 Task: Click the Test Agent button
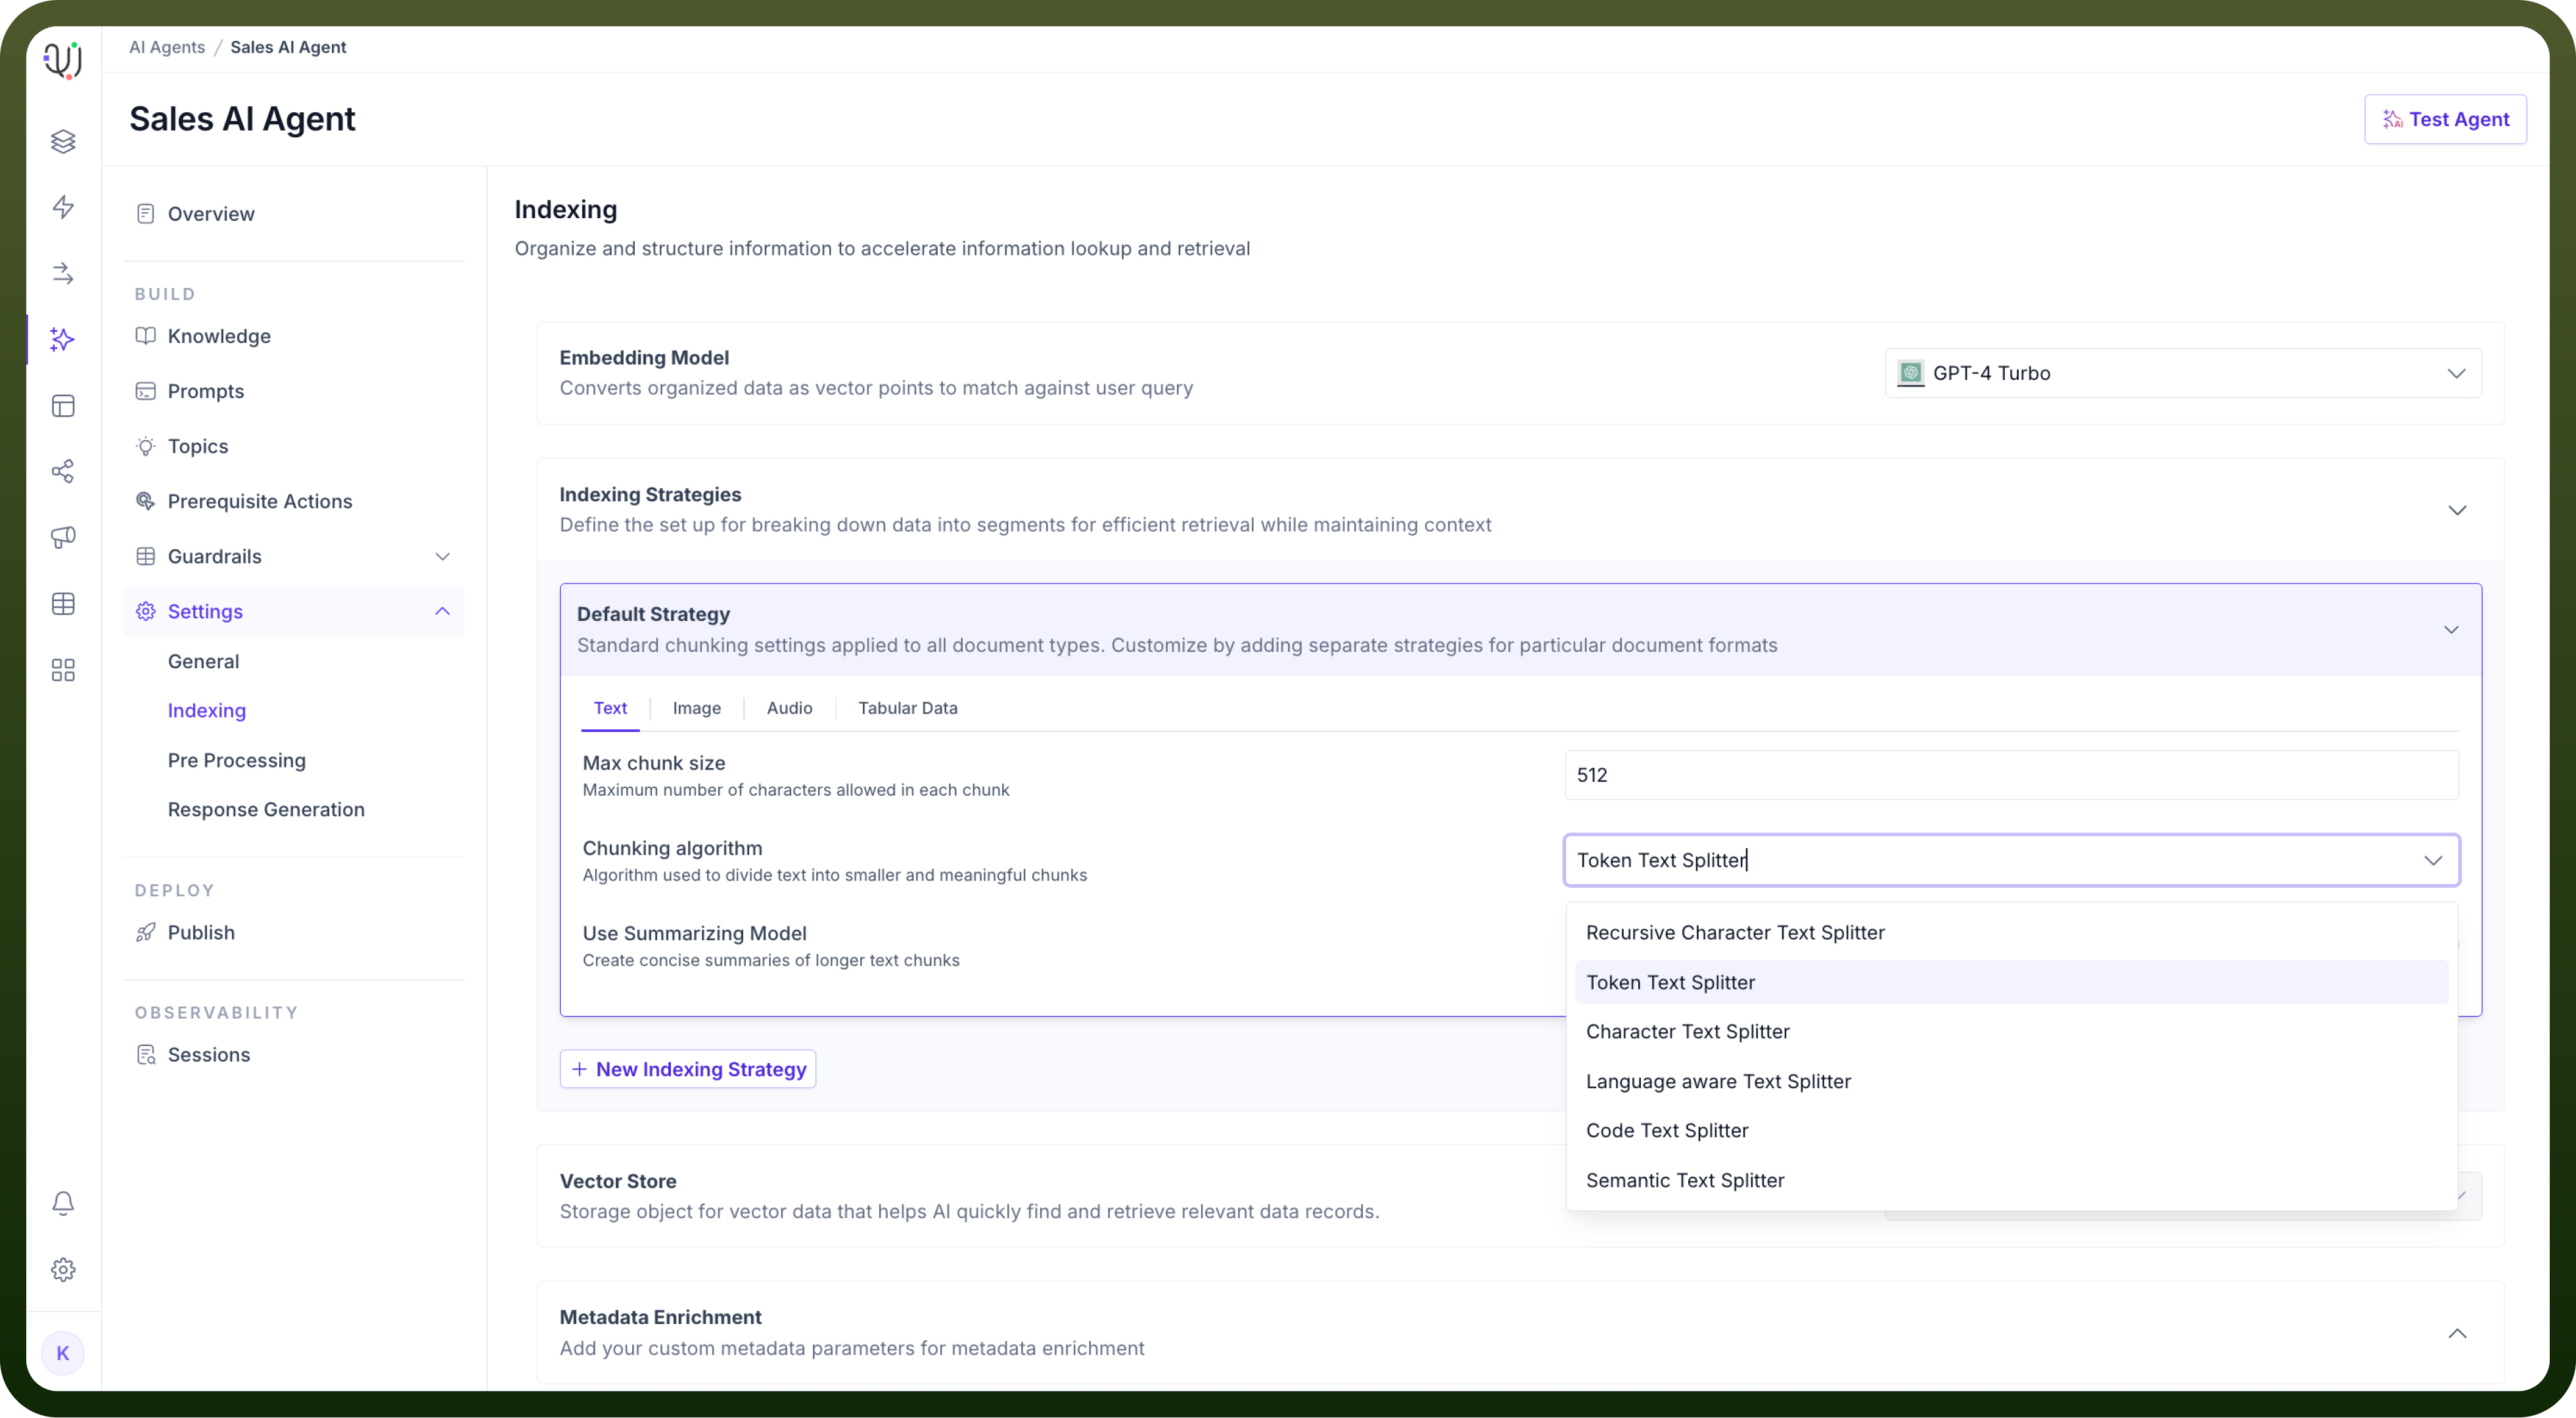[x=2445, y=119]
